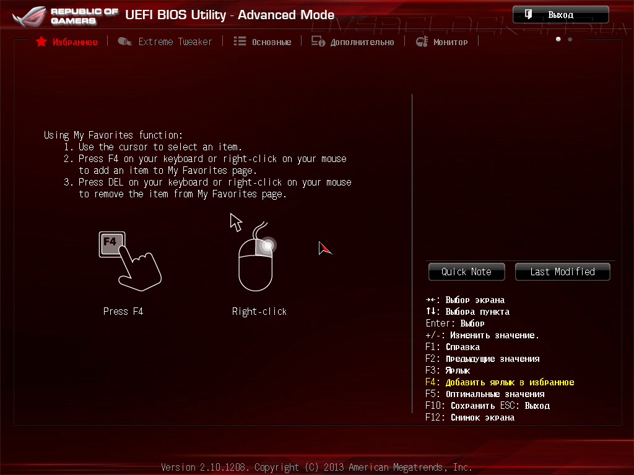Select the first page indicator dot
Viewport: 634px width, 475px height.
pyautogui.click(x=558, y=39)
